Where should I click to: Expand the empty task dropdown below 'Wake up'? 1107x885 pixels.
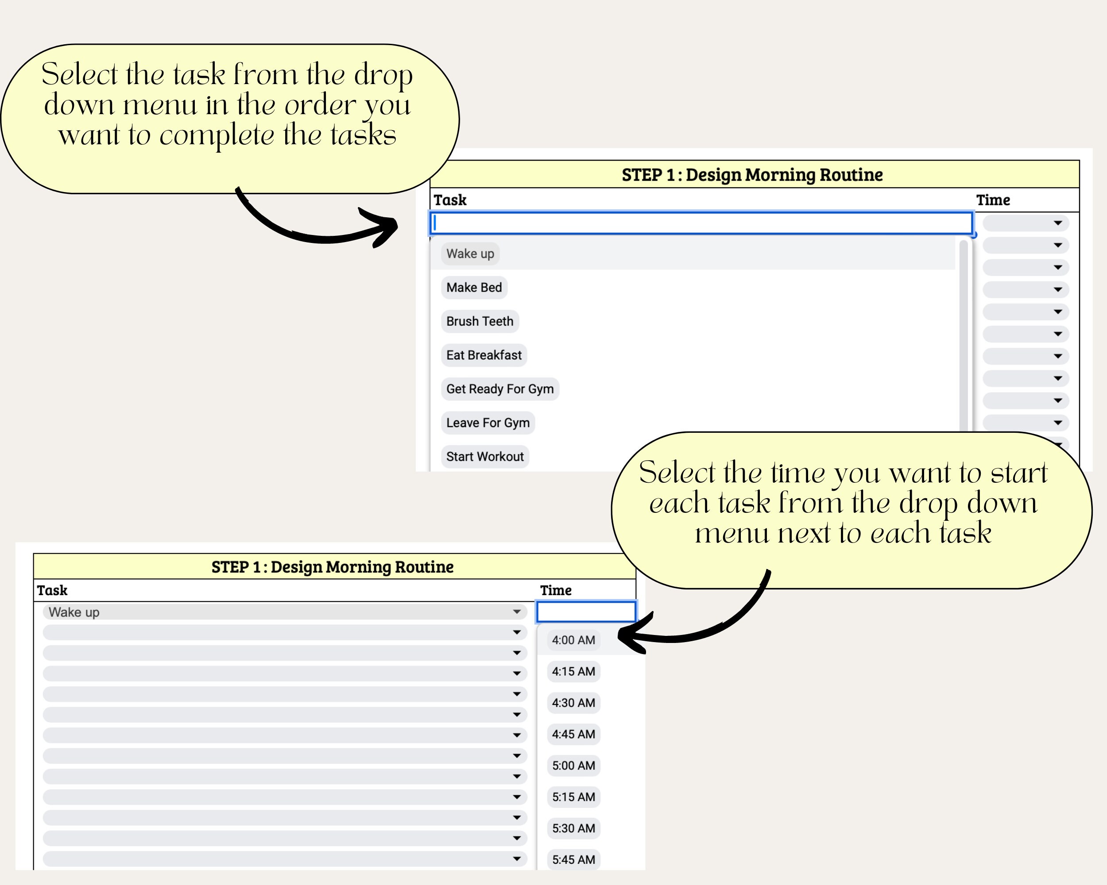(x=285, y=633)
